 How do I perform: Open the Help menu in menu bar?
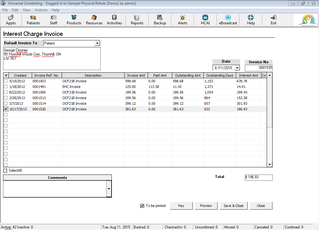pyautogui.click(x=55, y=10)
